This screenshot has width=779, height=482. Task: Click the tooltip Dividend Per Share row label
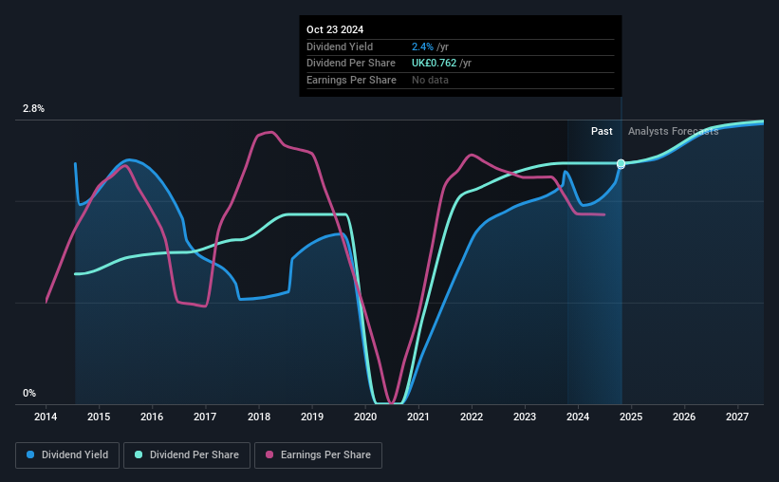351,64
